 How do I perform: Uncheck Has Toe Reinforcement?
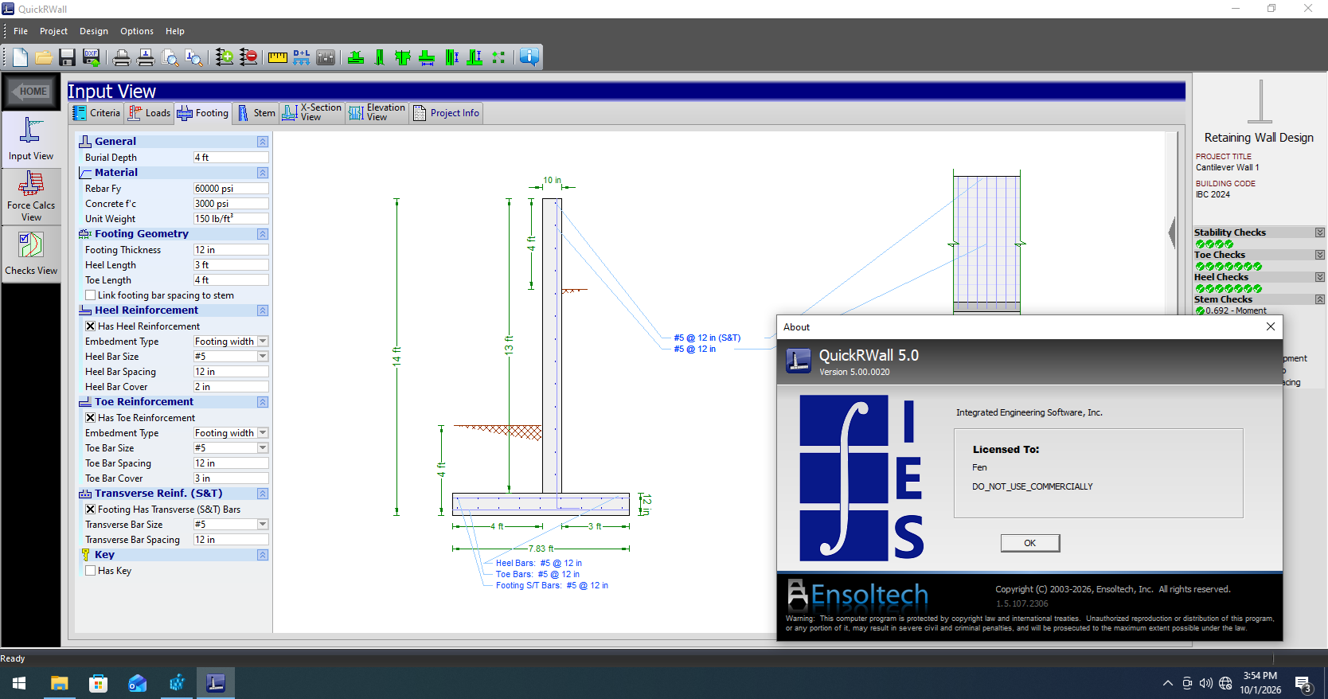tap(90, 418)
